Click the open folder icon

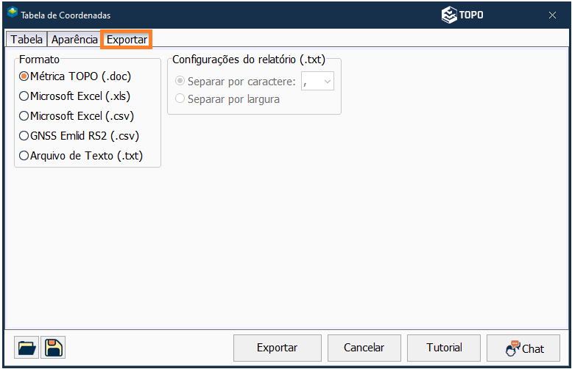click(x=27, y=348)
